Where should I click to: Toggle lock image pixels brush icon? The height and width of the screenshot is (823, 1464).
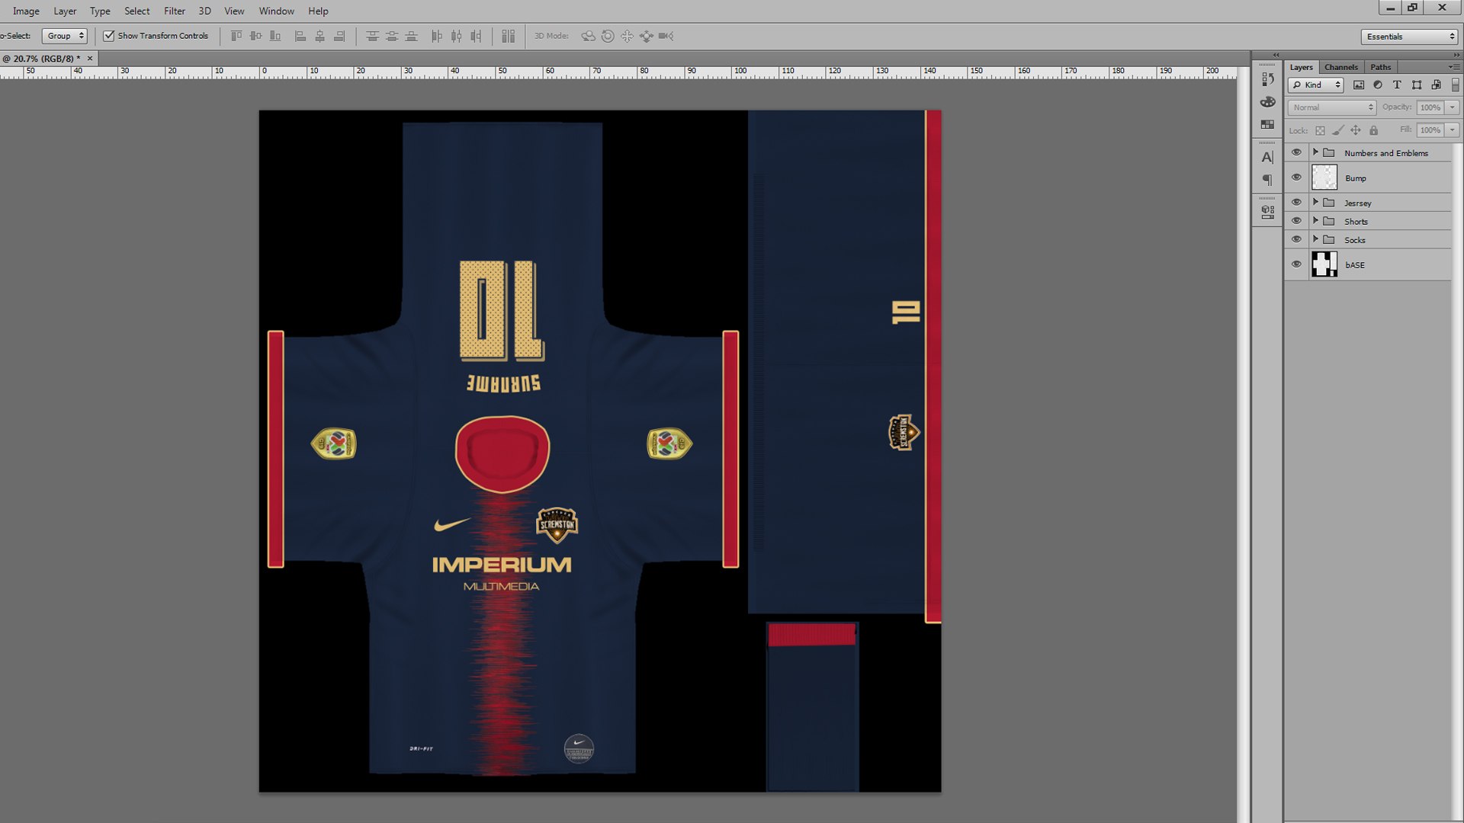[x=1338, y=130]
